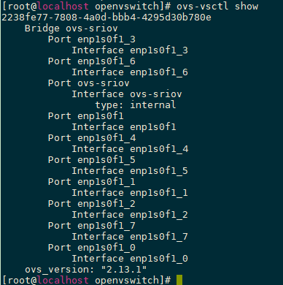The image size is (283, 285).
Task: Click the 'type: internal' line
Action: point(136,105)
